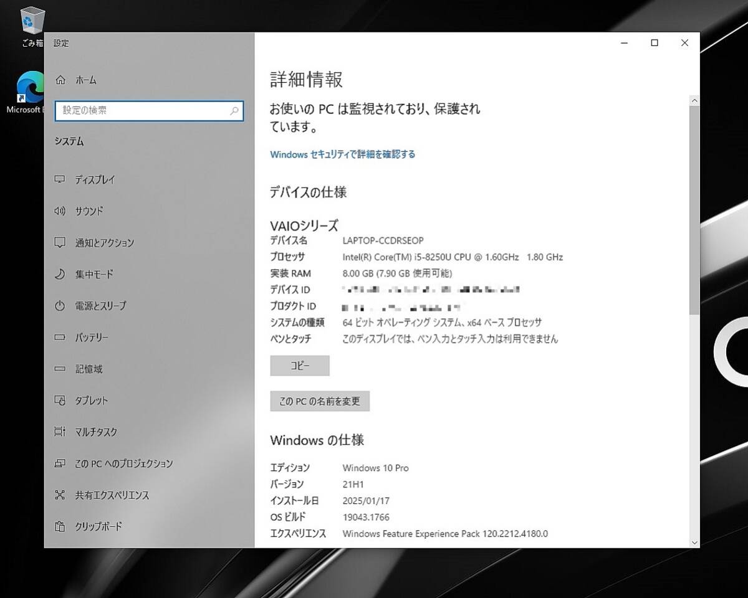
Task: Click the scrollbar up arrow
Action: pos(694,100)
